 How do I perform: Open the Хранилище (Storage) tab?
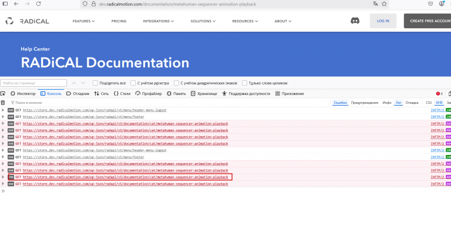(204, 94)
